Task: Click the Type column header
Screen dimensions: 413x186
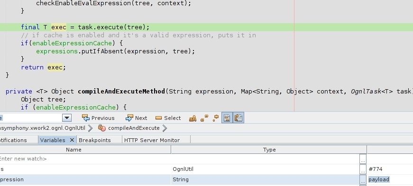Action: click(269, 150)
